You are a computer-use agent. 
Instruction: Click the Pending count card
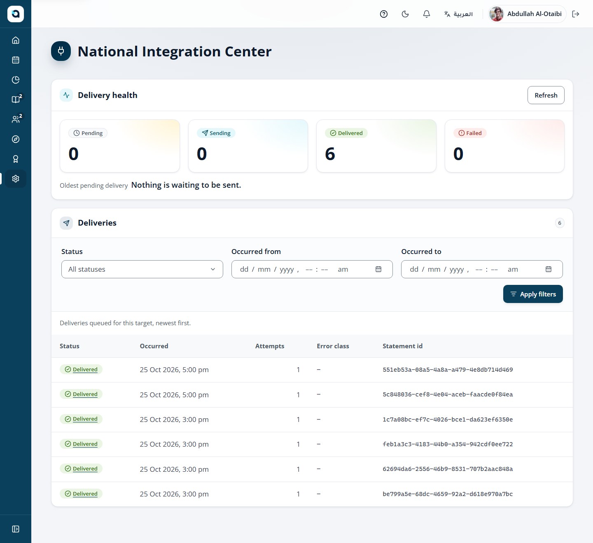coord(120,146)
